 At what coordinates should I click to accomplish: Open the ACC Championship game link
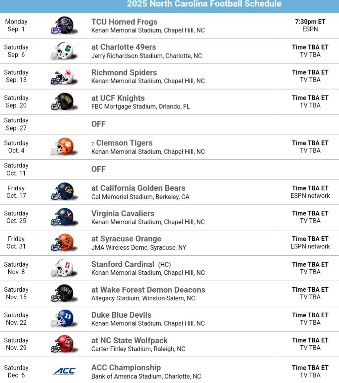[x=126, y=368]
